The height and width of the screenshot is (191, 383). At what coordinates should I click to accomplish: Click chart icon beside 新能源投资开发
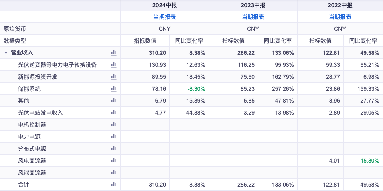coord(114,77)
